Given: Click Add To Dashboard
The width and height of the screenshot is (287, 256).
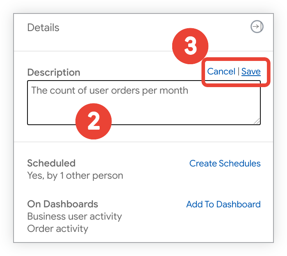Looking at the screenshot, I should [223, 204].
